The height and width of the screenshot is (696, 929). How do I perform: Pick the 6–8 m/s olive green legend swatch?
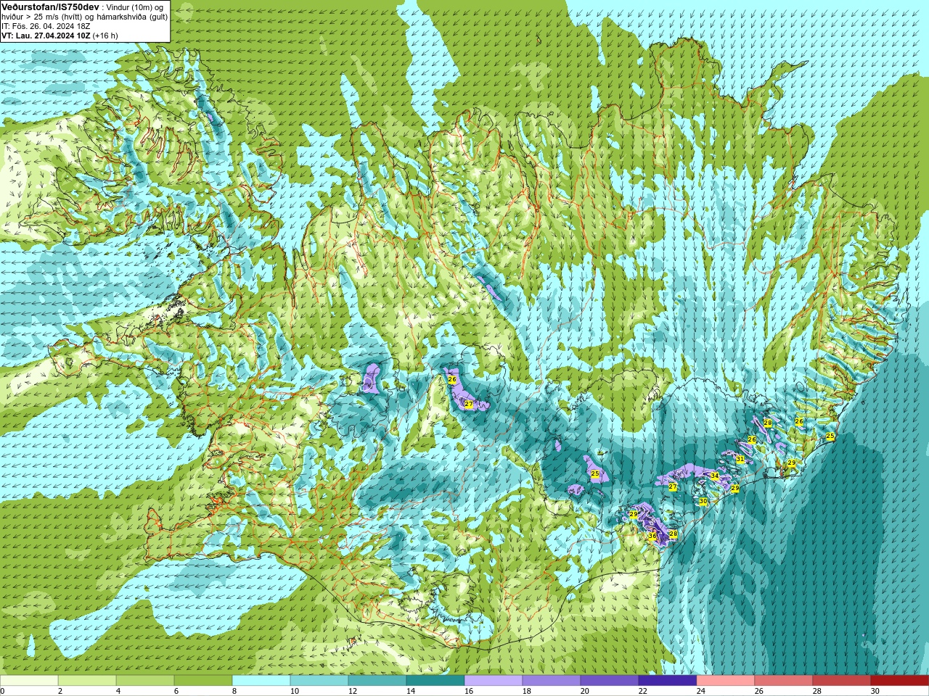click(x=203, y=681)
